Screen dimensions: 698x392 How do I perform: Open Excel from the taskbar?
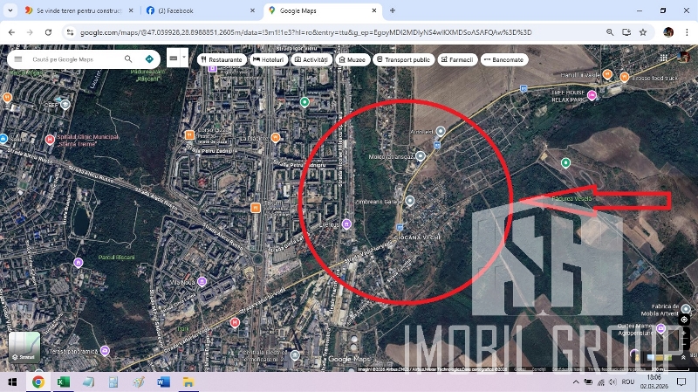[64, 382]
